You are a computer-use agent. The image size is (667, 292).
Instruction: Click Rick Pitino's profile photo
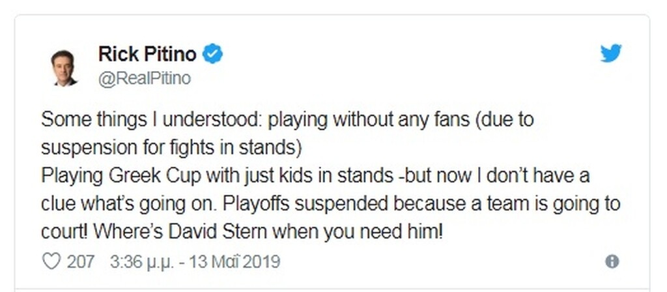point(64,66)
